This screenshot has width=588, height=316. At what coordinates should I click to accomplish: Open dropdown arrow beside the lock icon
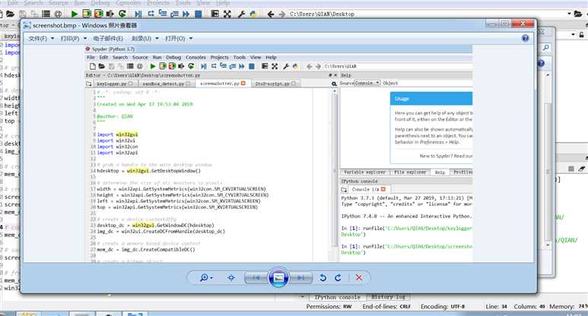coord(573,34)
